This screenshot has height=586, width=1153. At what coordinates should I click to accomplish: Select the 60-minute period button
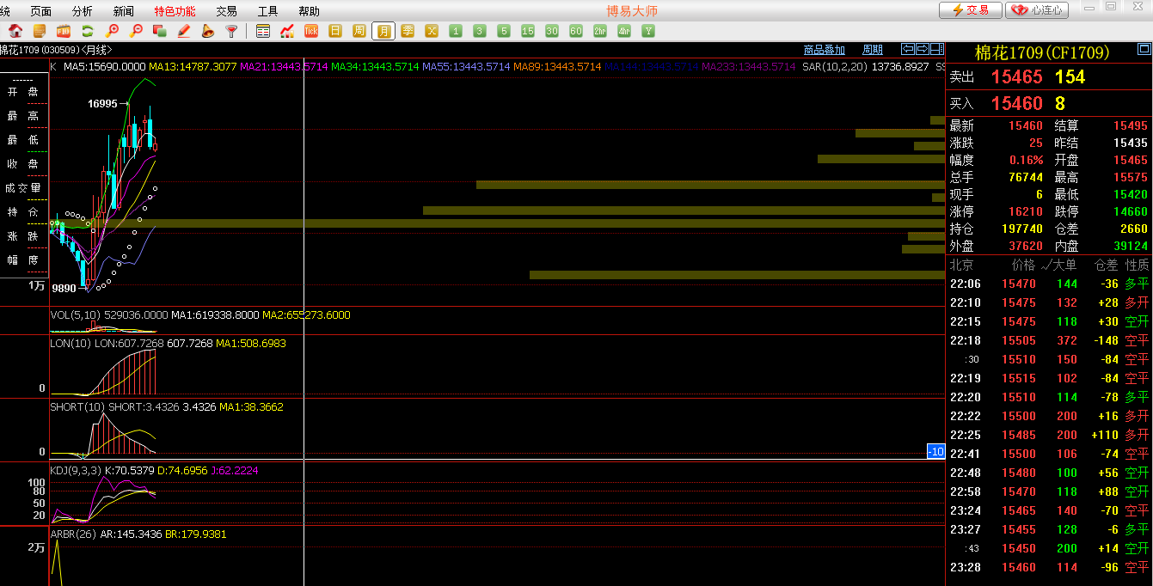576,31
